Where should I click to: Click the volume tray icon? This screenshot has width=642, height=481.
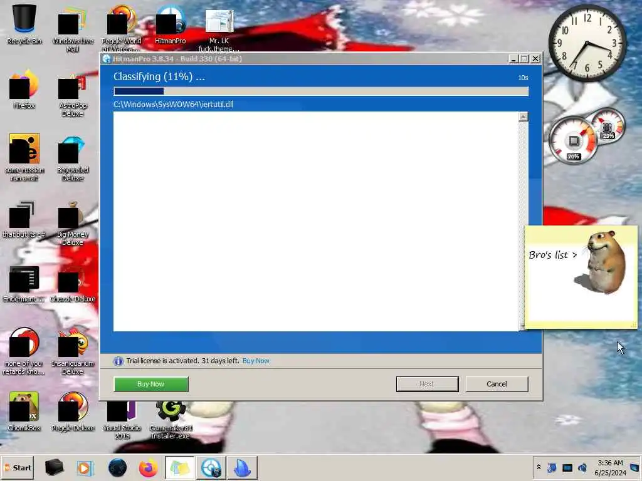(x=582, y=467)
